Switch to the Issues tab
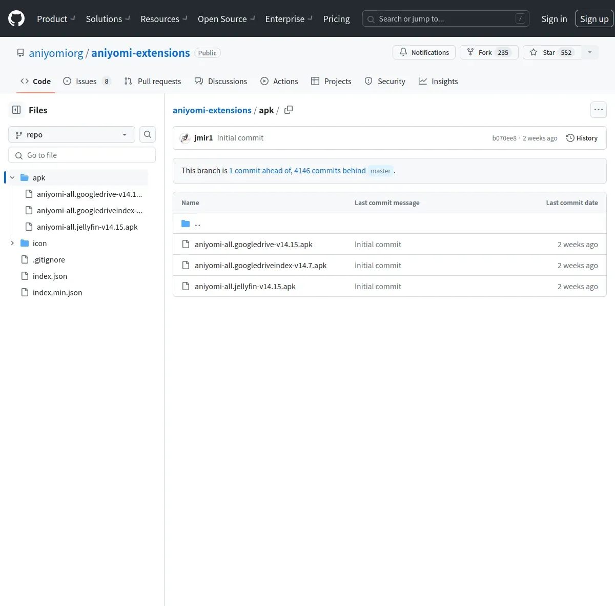 click(x=87, y=81)
